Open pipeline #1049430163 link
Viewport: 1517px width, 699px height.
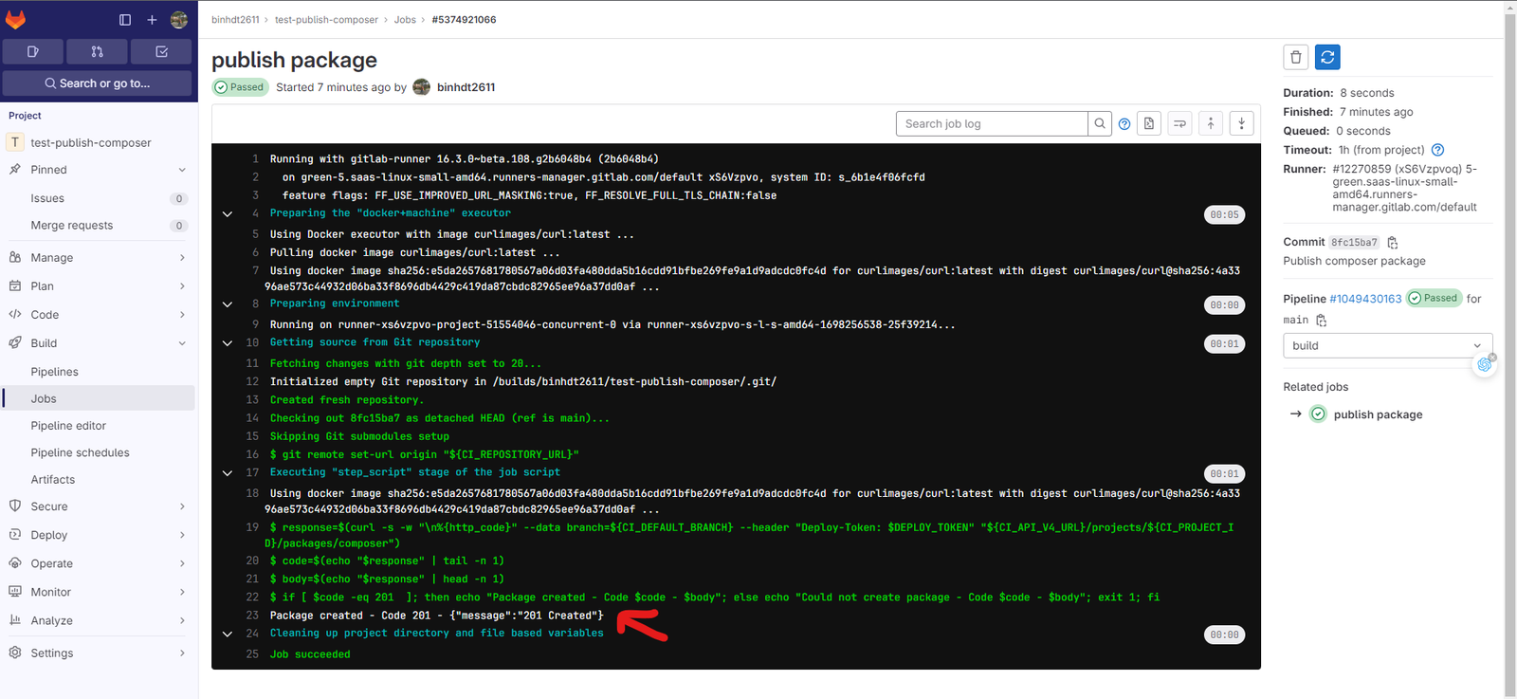click(x=1365, y=299)
